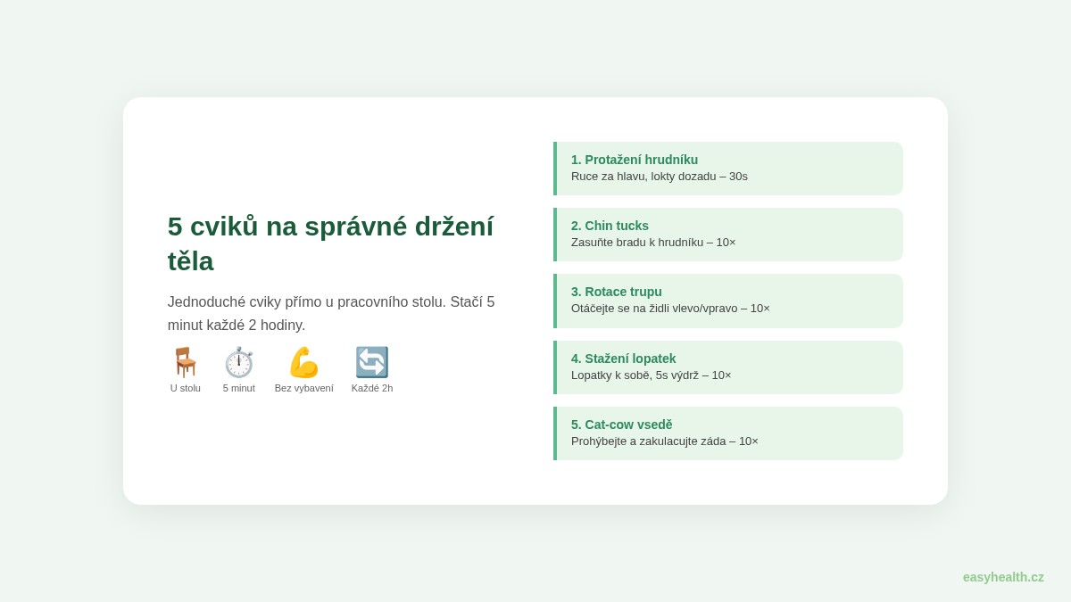Click the easyhealth.cz link
Image resolution: width=1071 pixels, height=602 pixels.
(x=1003, y=577)
